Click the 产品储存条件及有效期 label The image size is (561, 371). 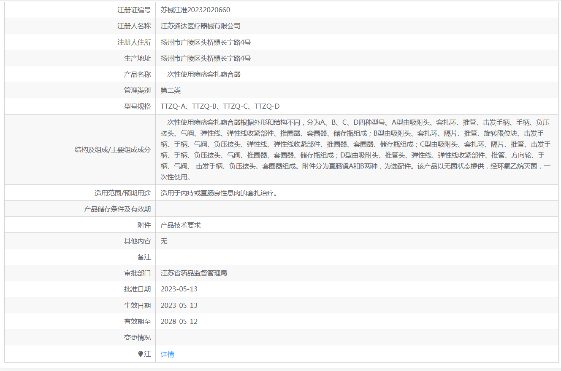pos(117,209)
